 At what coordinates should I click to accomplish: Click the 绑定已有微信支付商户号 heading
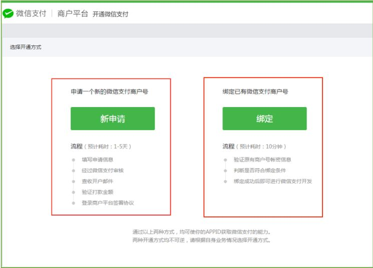[x=255, y=91]
